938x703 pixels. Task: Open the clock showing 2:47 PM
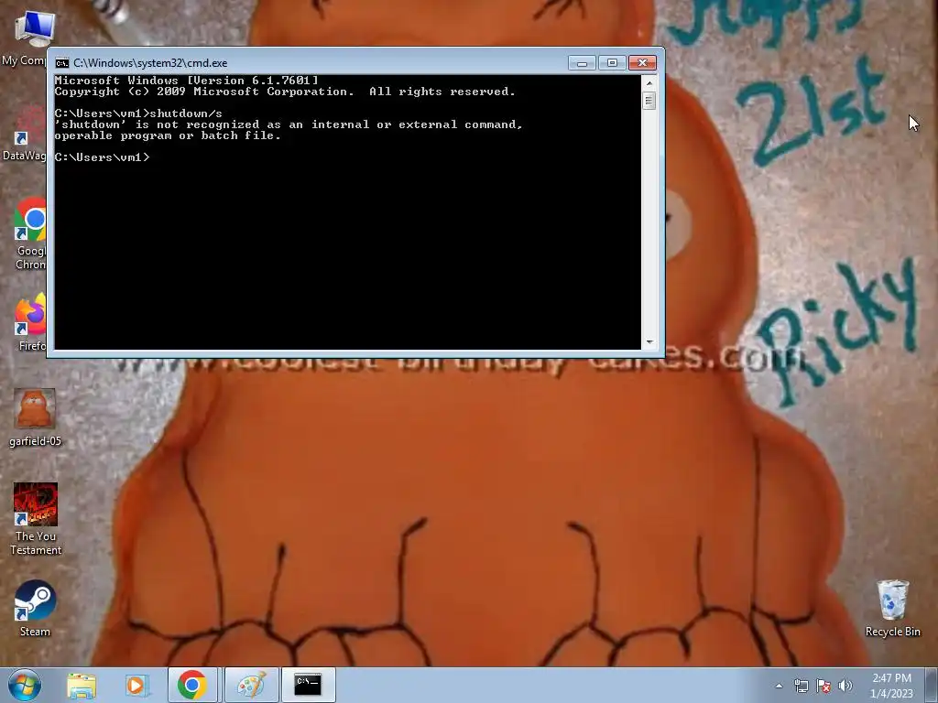[x=891, y=686]
